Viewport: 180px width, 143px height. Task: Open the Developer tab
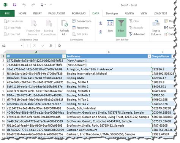coord(112,13)
